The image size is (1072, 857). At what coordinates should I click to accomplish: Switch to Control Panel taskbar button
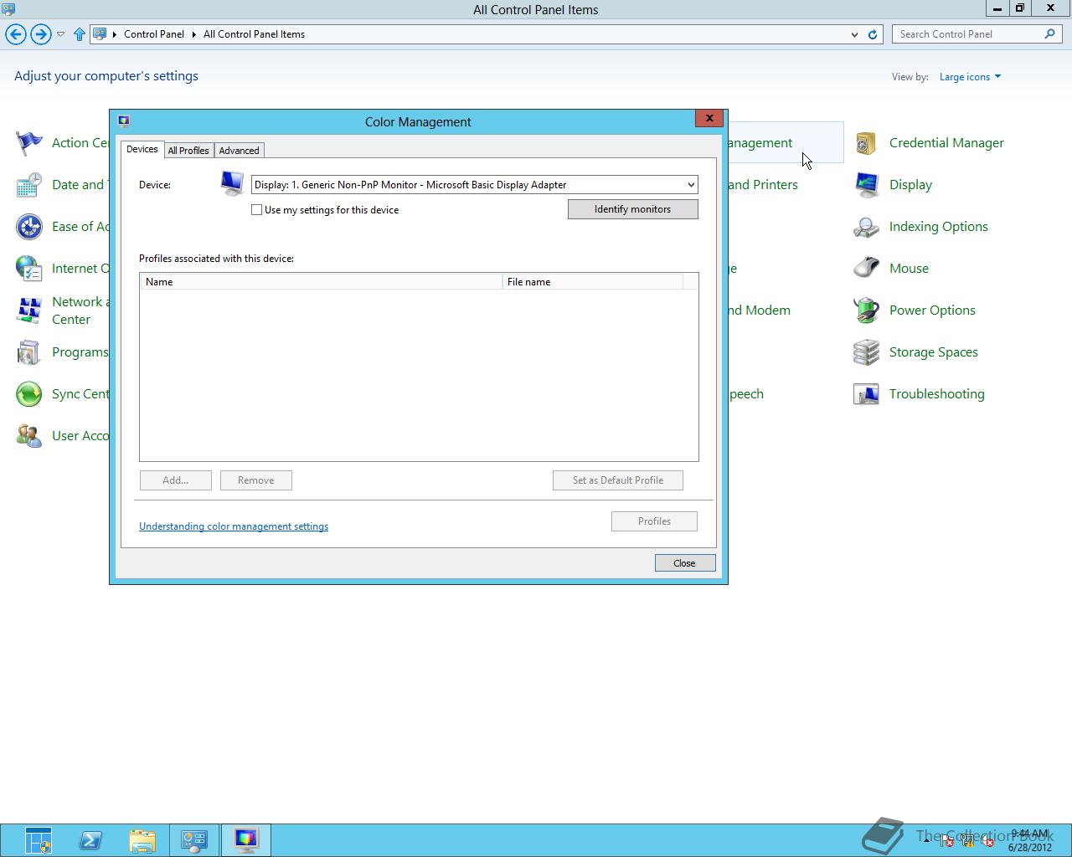194,840
